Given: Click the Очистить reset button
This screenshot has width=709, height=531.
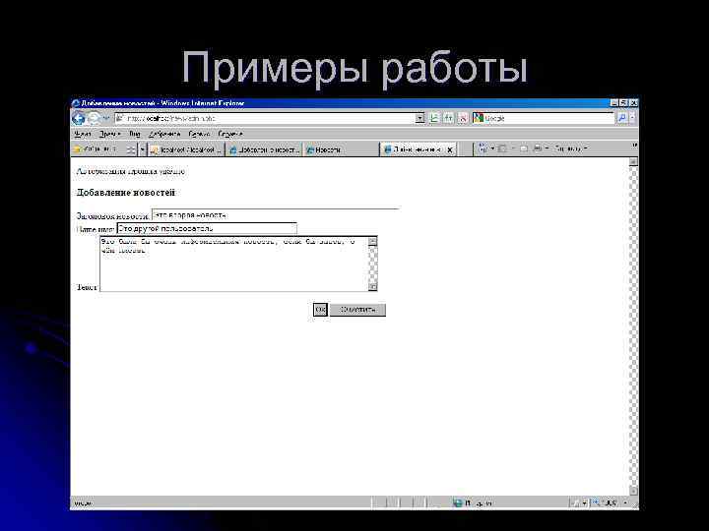Looking at the screenshot, I should (x=357, y=310).
